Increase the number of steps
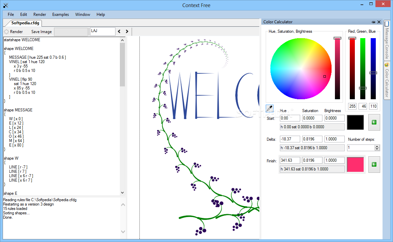Image resolution: width=393 pixels, height=242 pixels. pos(377,146)
